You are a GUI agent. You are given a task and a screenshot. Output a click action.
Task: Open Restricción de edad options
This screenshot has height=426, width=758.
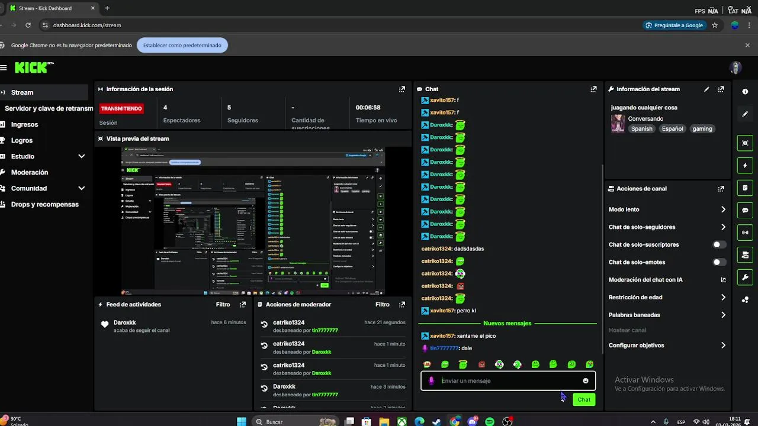667,298
